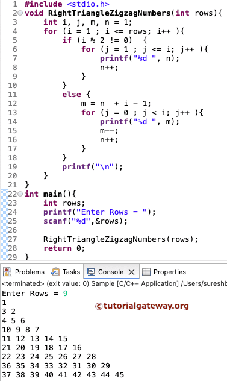This screenshot has height=381, width=227.
Task: Click line number 19 in the gutter
Action: tap(13, 167)
